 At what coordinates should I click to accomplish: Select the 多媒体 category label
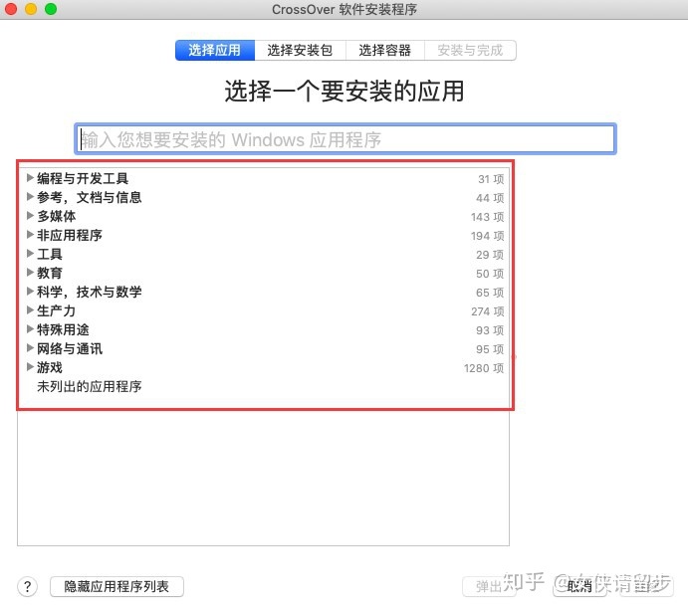pos(56,216)
